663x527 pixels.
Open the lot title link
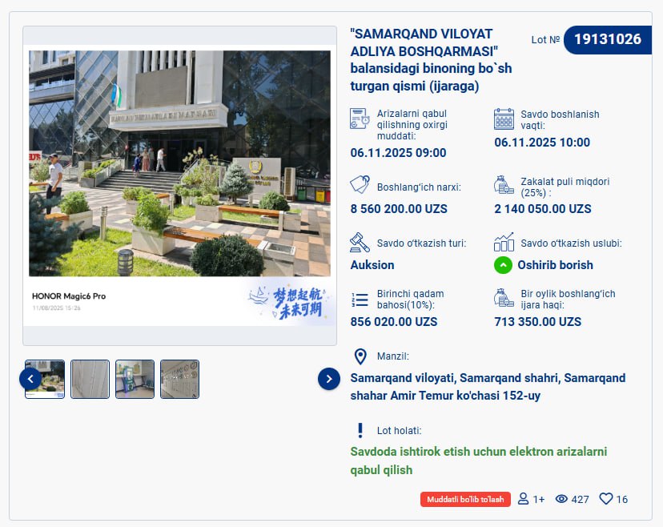pyautogui.click(x=431, y=59)
